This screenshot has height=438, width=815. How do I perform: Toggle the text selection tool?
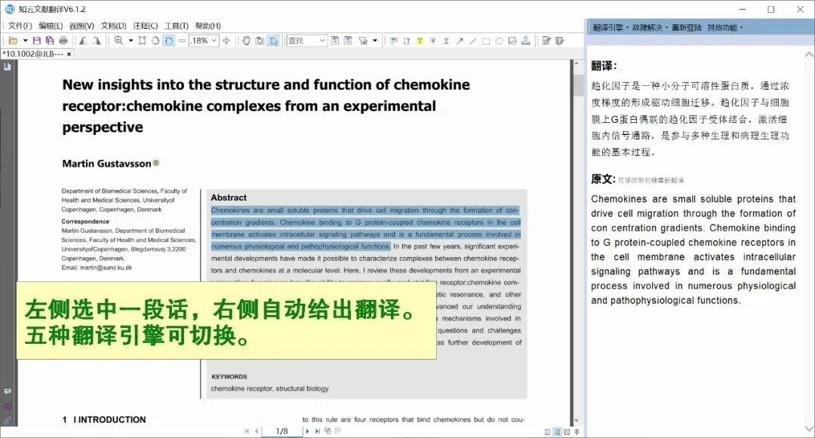(x=274, y=41)
